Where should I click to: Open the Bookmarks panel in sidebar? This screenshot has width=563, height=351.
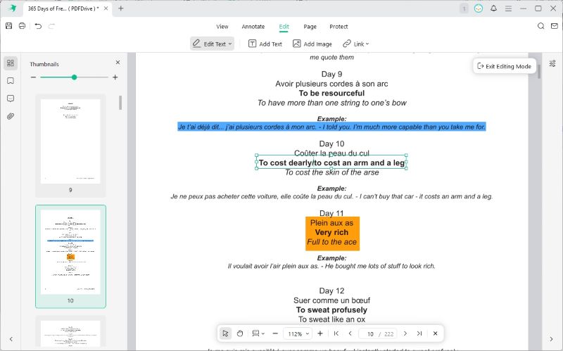point(11,81)
